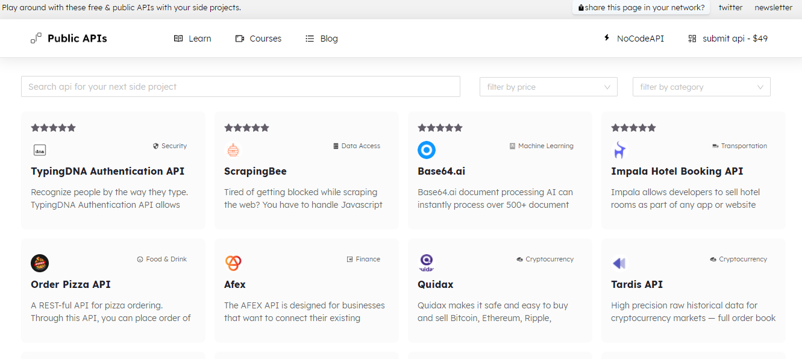
Task: Click the Order Pizza API logo
Action: (x=40, y=263)
